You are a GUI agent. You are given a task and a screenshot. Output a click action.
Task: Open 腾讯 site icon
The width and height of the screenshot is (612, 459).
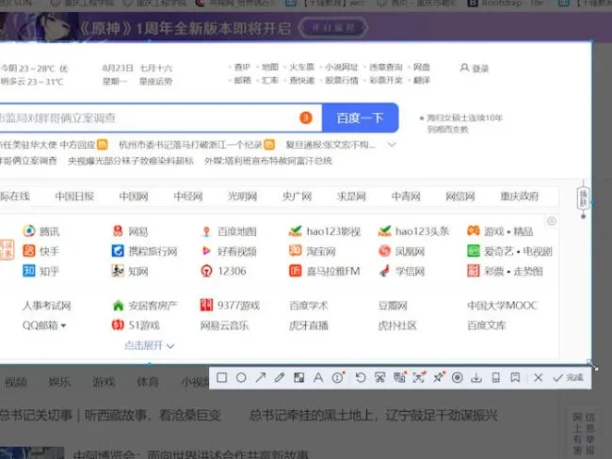[x=29, y=230]
